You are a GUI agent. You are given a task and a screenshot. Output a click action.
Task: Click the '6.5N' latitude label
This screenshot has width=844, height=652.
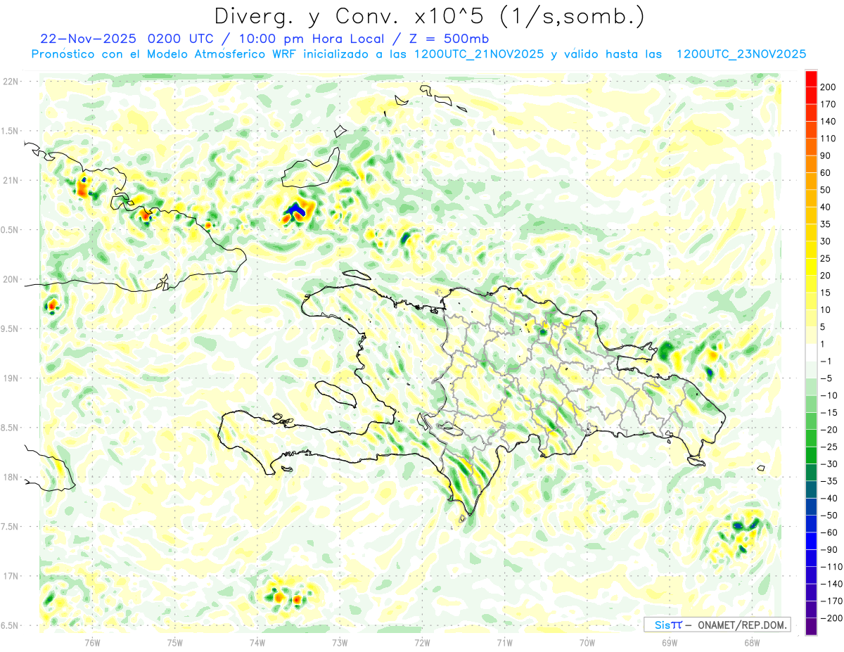coord(10,625)
